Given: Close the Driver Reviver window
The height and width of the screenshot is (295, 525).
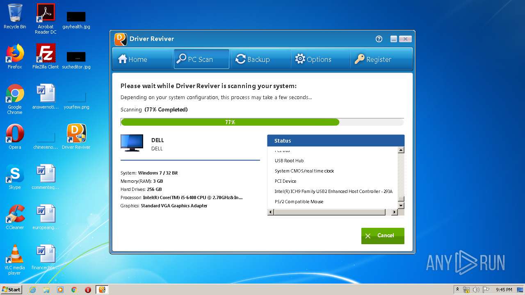Looking at the screenshot, I should tap(405, 39).
